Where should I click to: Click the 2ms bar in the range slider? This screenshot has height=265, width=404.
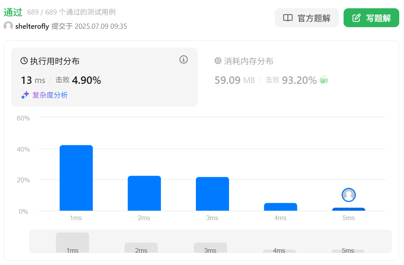[141, 248]
